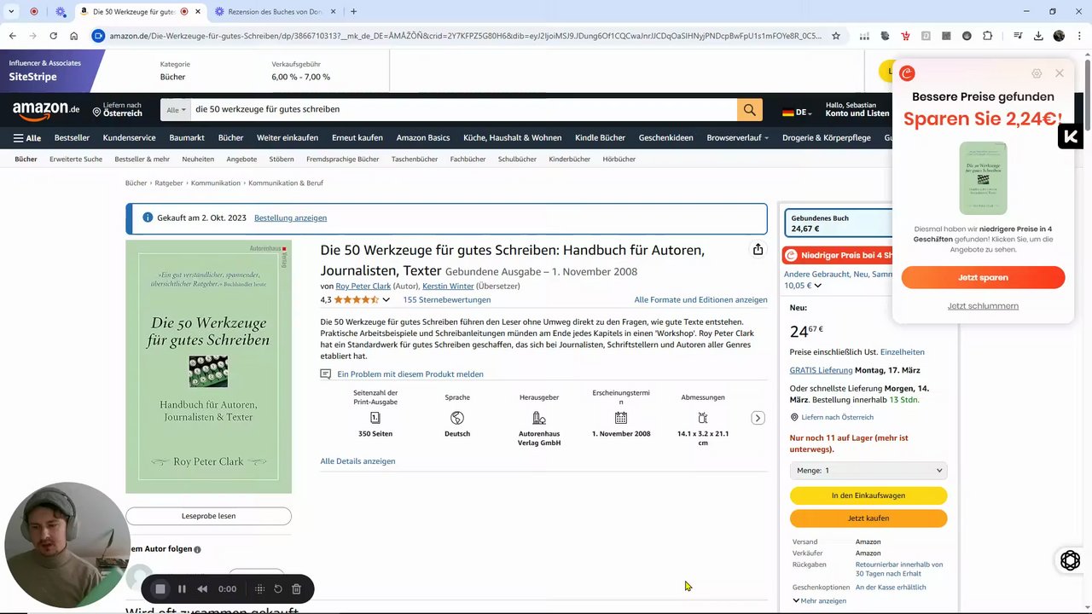The image size is (1092, 614).
Task: Close the 'Die 50 Werkzeuge' tab
Action: click(198, 11)
